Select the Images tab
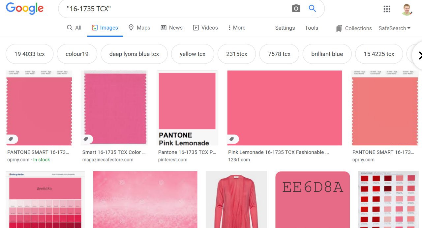 click(105, 28)
